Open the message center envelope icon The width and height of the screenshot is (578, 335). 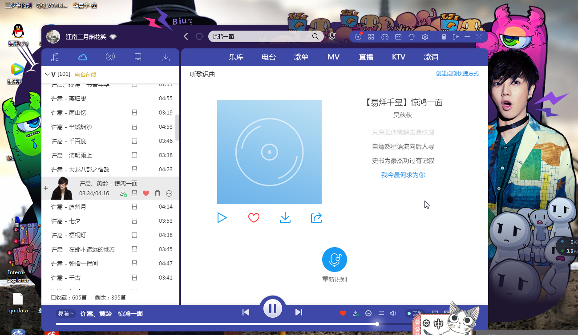pyautogui.click(x=398, y=36)
